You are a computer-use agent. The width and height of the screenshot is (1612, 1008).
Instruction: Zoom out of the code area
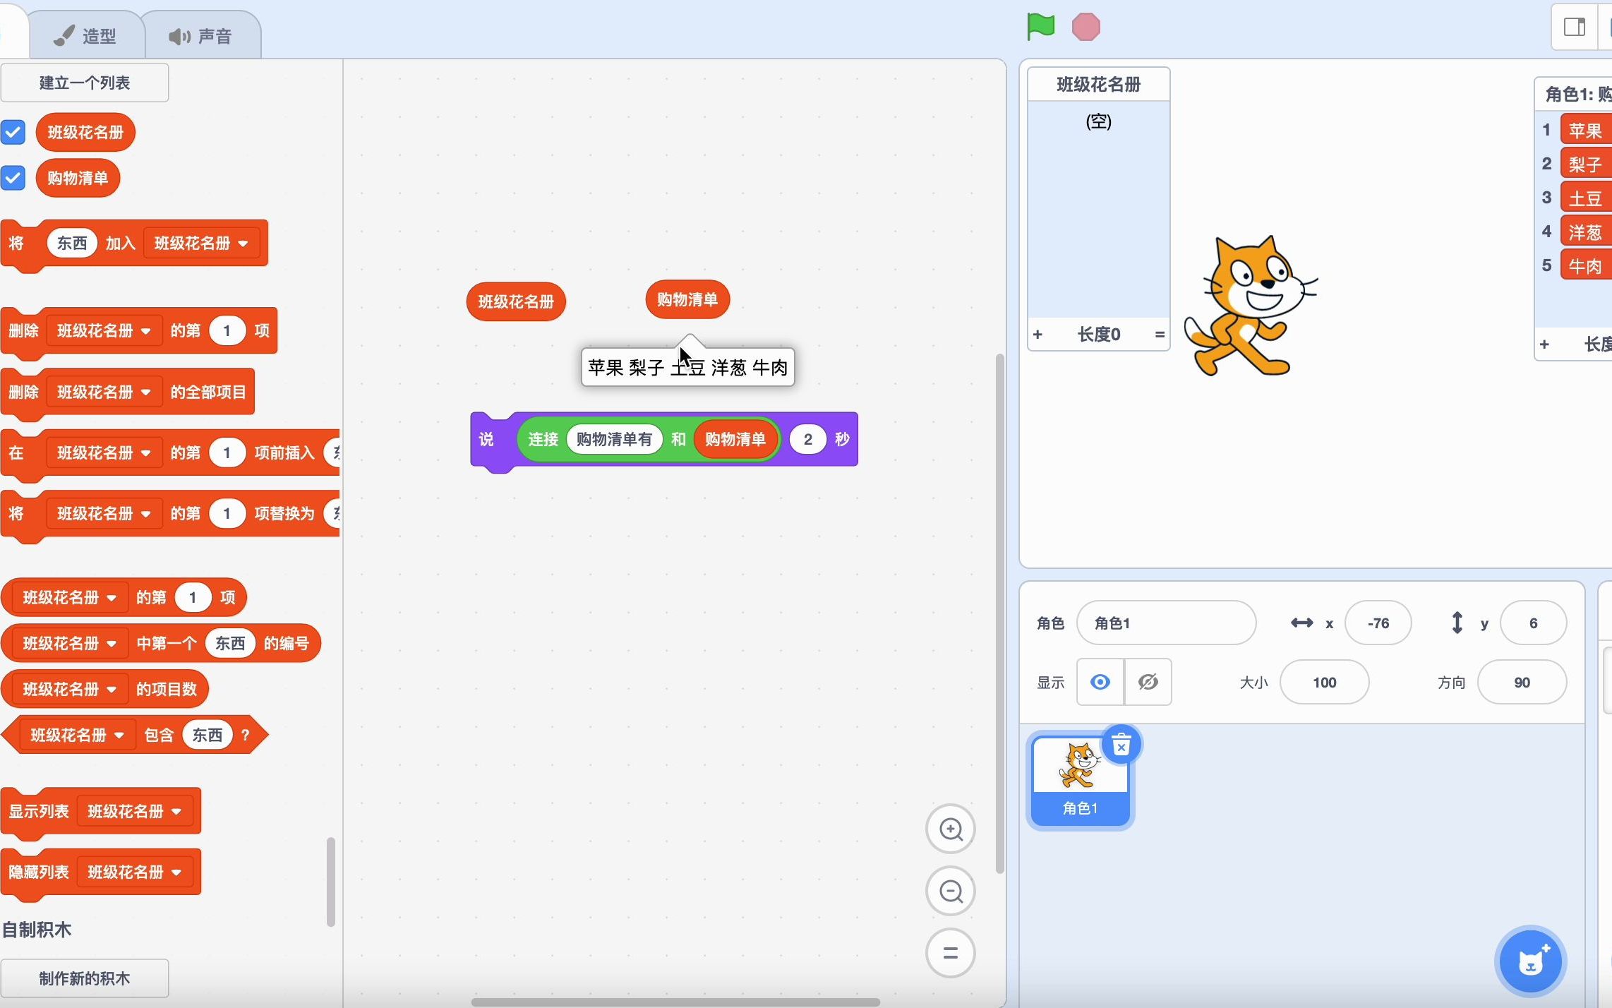pos(951,891)
